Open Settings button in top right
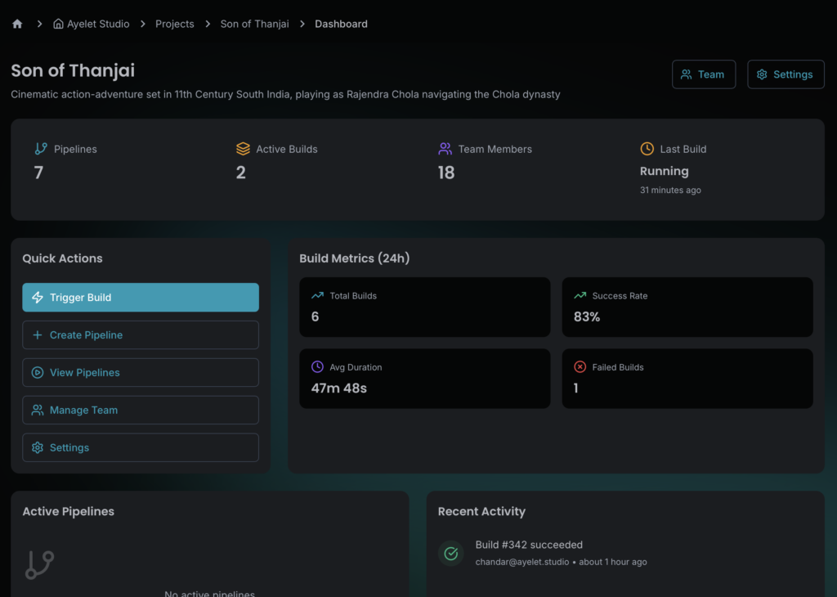Image resolution: width=837 pixels, height=597 pixels. click(785, 74)
